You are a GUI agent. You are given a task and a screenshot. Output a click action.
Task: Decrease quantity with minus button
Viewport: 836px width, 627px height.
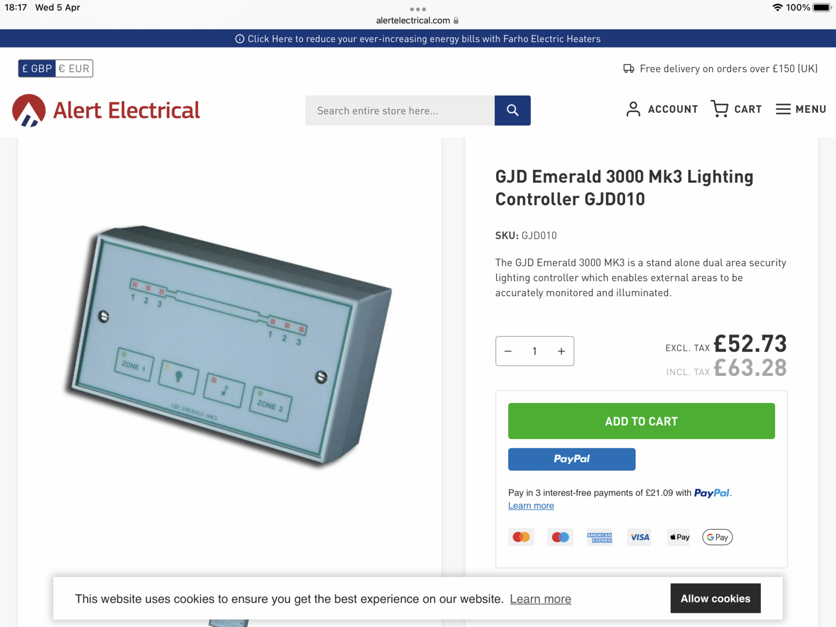point(508,351)
